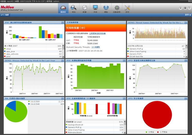The height and width of the screenshot is (135, 192).
Task: Select the Generic PUP.g row showing 10
Action: tap(156, 49)
